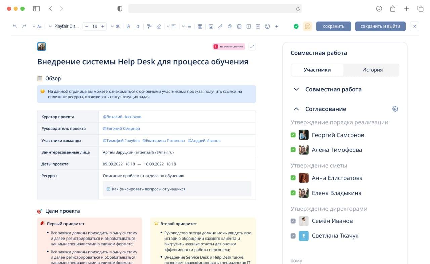The image size is (430, 264).
Task: Expand the Совместная работа section
Action: click(296, 89)
